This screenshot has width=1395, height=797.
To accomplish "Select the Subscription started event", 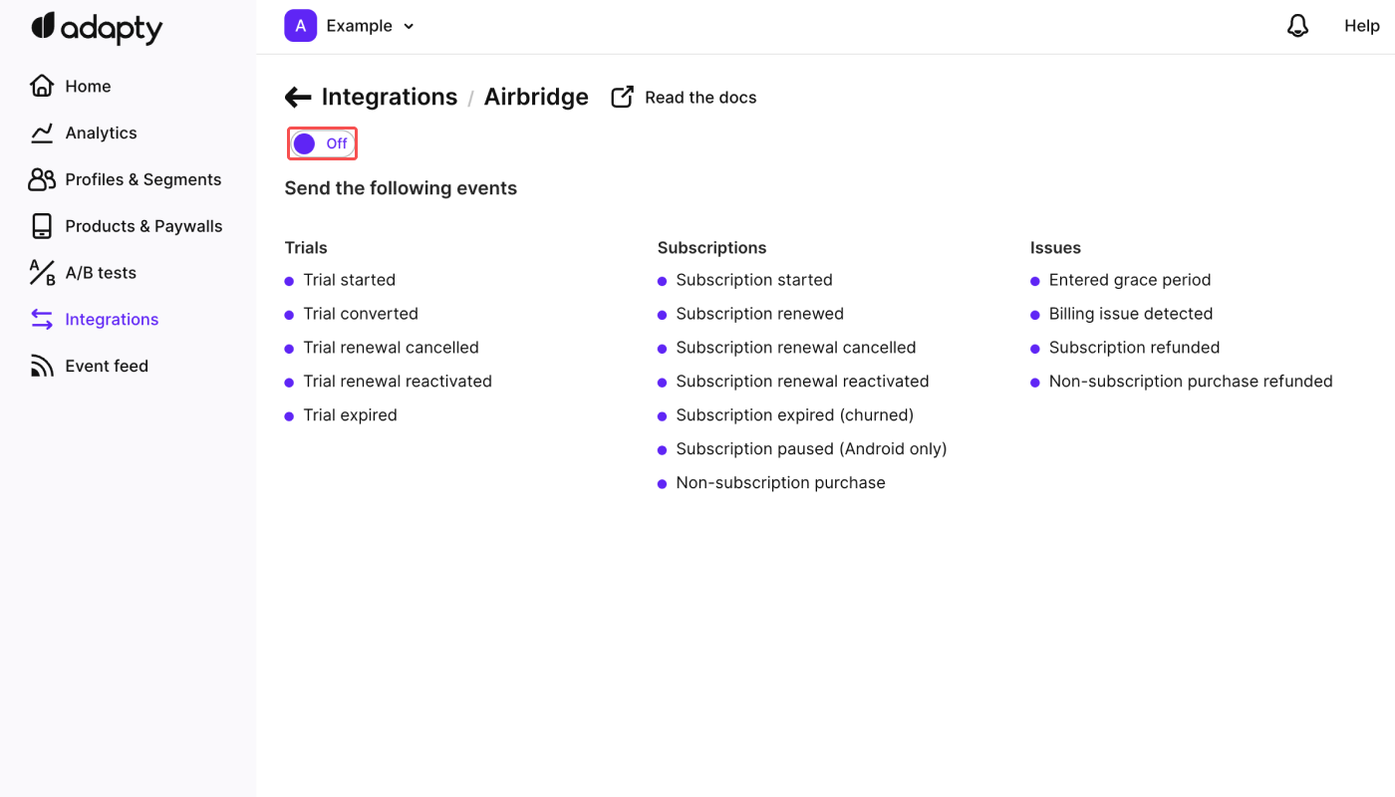I will (754, 280).
